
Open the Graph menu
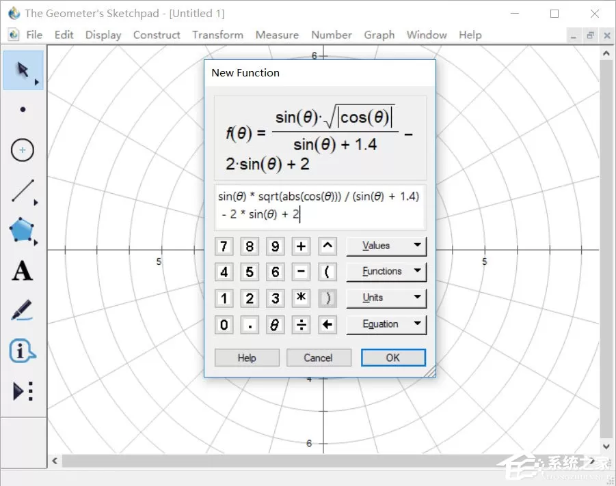click(379, 35)
